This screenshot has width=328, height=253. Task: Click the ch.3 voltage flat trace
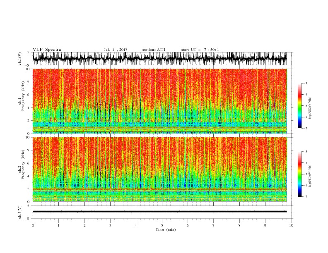pos(160,212)
